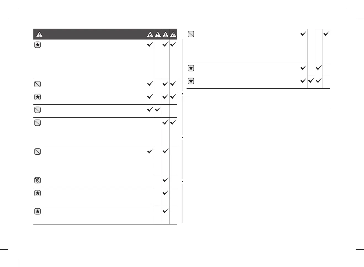Select the prohibition icon in the right table
The width and height of the screenshot is (364, 267).
[191, 34]
